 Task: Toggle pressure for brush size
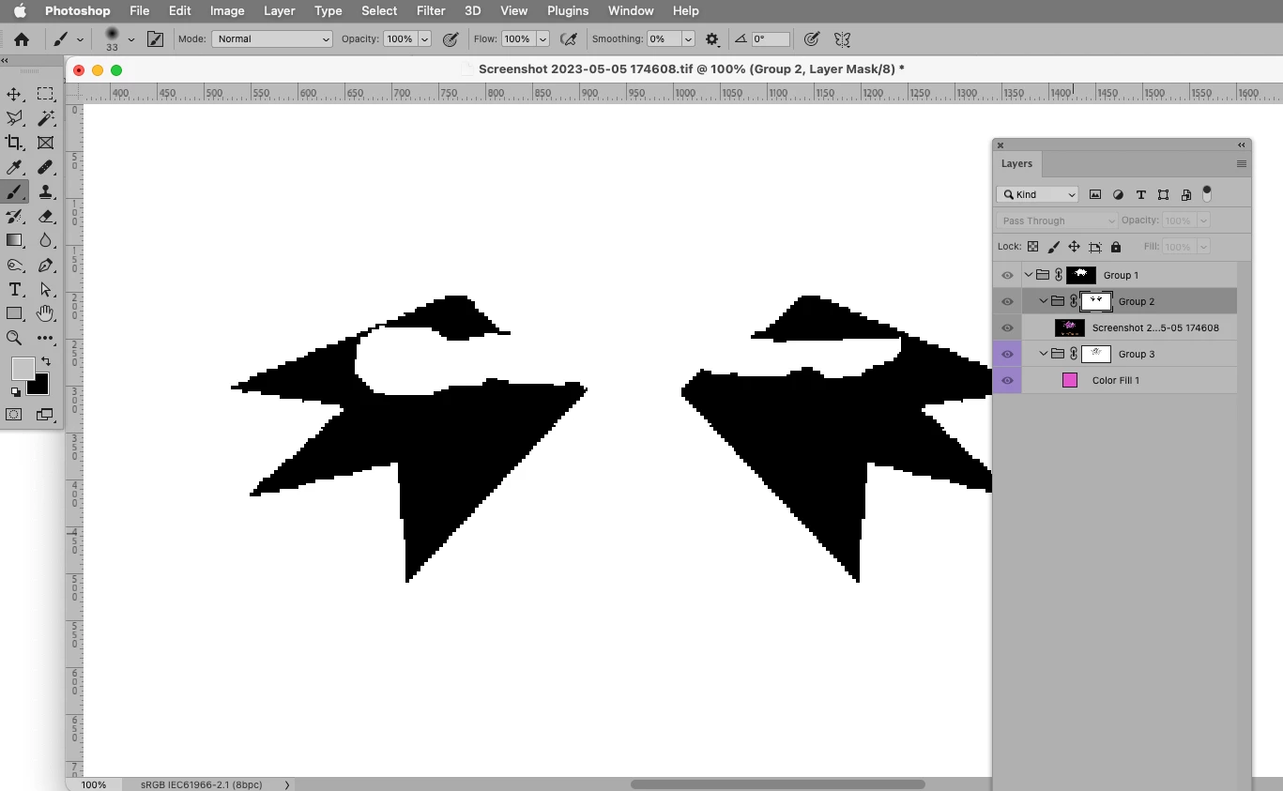812,39
